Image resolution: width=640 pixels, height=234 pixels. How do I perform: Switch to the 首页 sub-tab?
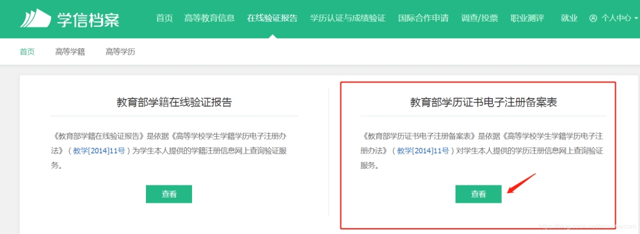(28, 52)
